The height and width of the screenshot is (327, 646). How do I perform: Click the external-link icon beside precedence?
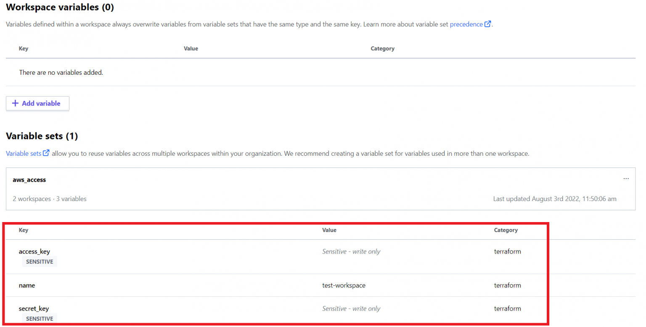click(489, 24)
